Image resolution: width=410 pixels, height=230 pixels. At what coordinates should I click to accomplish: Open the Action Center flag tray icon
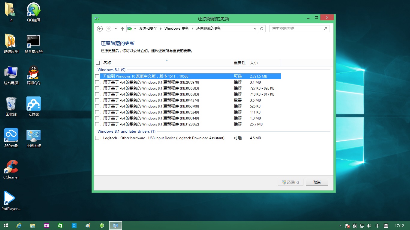348,226
